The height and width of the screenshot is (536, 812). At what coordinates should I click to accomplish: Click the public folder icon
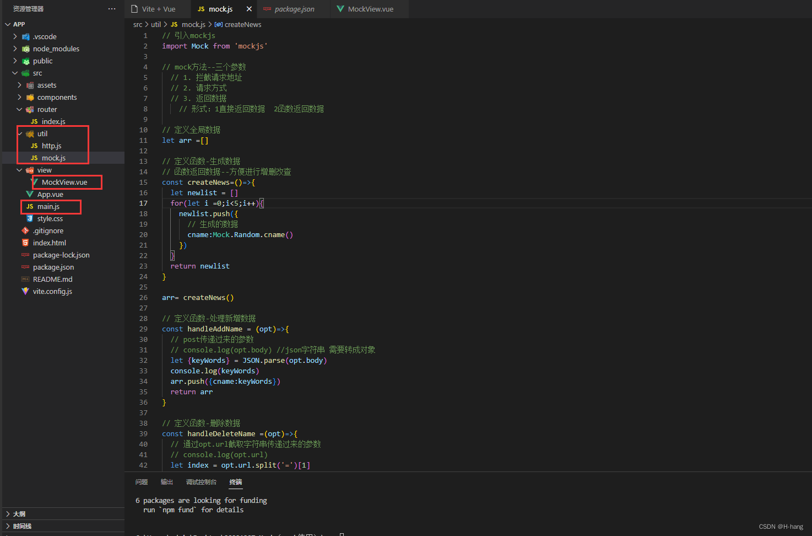(x=25, y=61)
